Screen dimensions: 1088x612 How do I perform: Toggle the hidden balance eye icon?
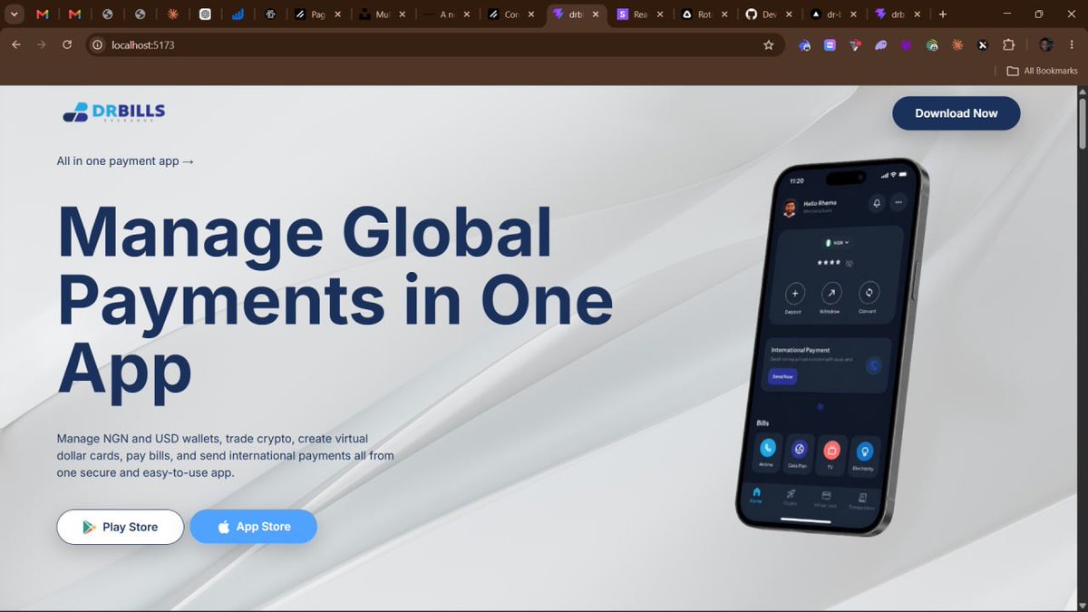coord(850,263)
